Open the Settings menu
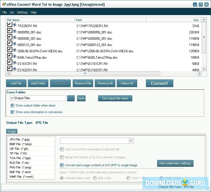211x192 pixels. (x=22, y=12)
